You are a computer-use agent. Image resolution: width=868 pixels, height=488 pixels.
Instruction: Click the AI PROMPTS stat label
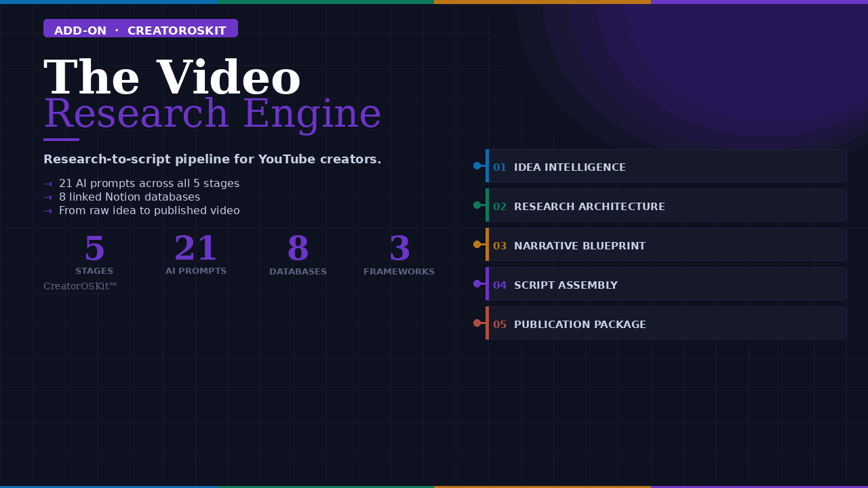[x=196, y=271]
